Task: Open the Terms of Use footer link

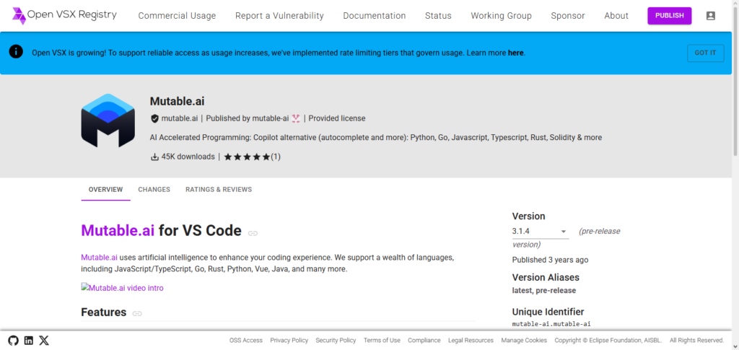Action: (382, 340)
